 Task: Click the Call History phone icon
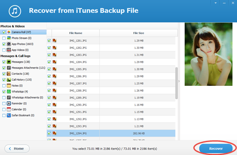coord(9,80)
